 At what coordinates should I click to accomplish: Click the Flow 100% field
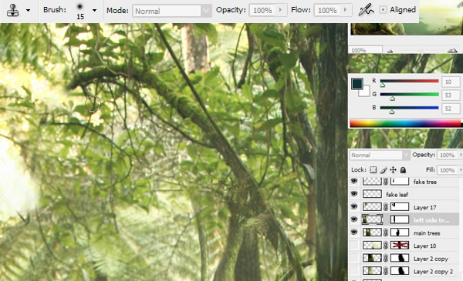pos(327,11)
